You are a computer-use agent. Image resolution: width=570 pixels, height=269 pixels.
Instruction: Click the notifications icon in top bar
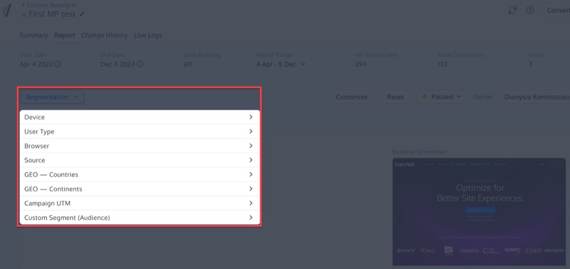(512, 10)
